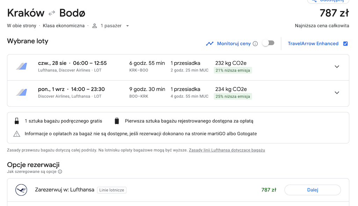Expand the 28 sie outbound flight details

[337, 67]
